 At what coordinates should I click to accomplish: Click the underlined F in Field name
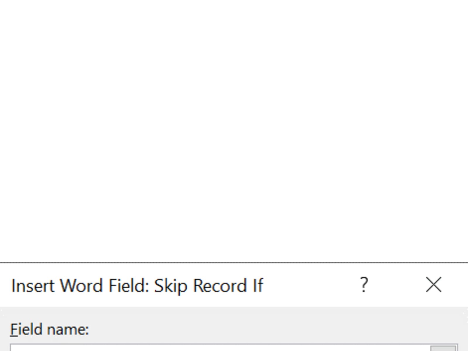pos(14,329)
